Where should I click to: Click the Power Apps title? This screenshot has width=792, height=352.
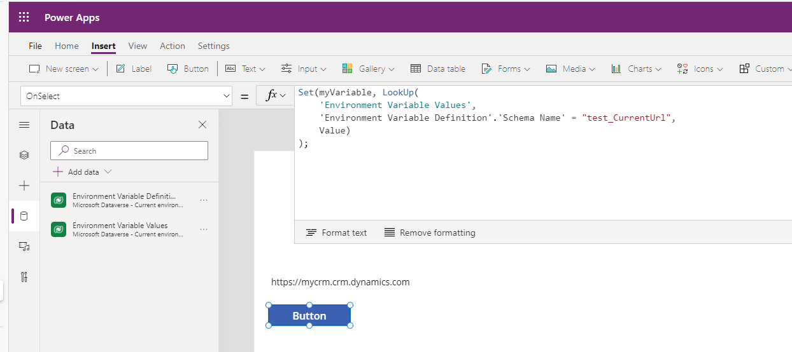(x=72, y=17)
